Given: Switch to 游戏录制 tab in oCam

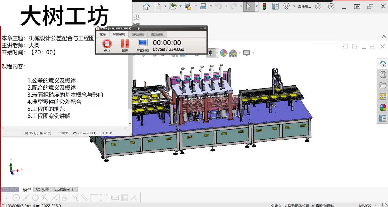Looking at the screenshot, I should pyautogui.click(x=138, y=34).
